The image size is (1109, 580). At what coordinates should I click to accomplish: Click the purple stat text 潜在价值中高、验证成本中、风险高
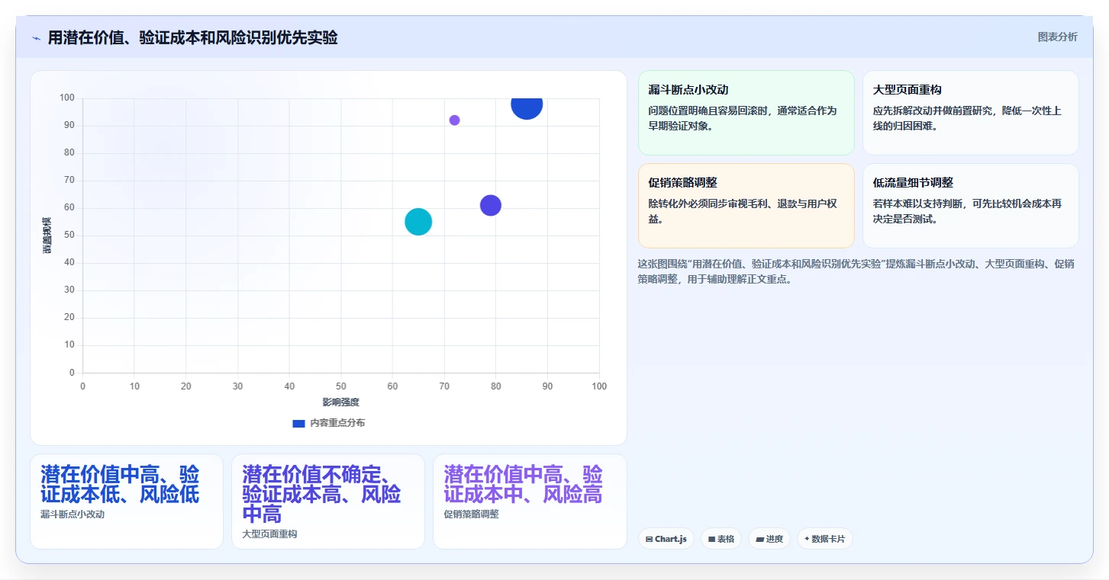(523, 484)
